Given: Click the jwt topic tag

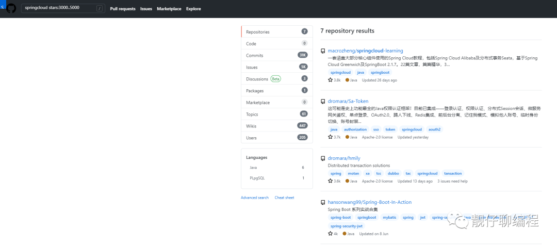Looking at the screenshot, I should [423, 217].
